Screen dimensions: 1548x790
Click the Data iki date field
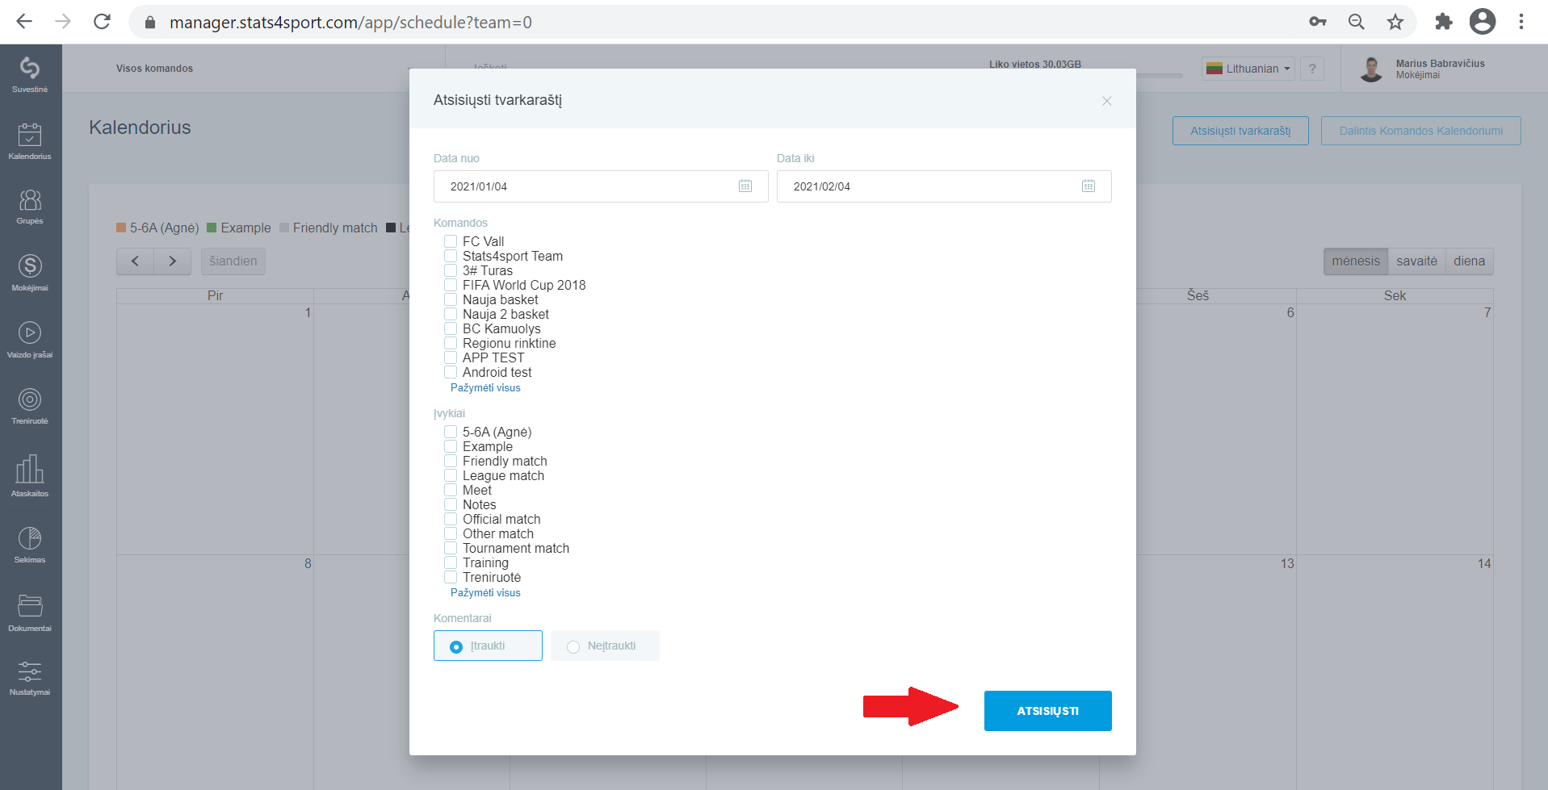pyautogui.click(x=944, y=186)
